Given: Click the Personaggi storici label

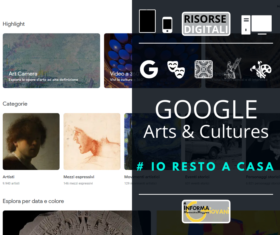Looking at the screenshot, I should [263, 177].
